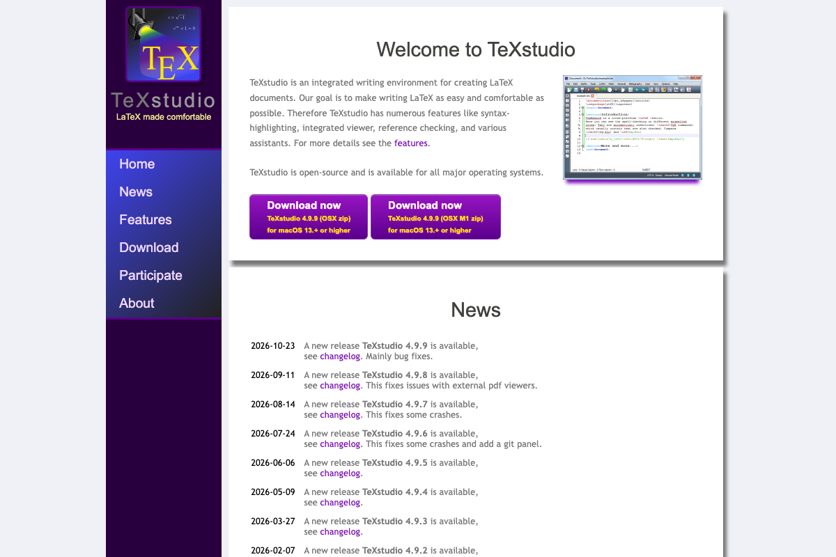836x557 pixels.
Task: Click the TeXstudio logo icon
Action: click(164, 45)
